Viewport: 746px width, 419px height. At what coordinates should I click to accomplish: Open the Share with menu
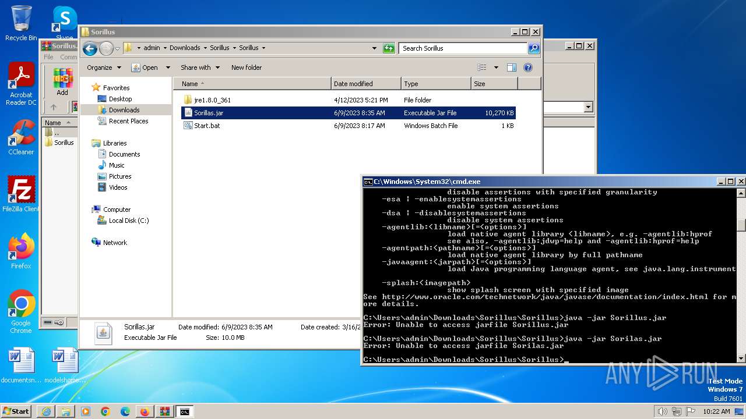click(200, 68)
